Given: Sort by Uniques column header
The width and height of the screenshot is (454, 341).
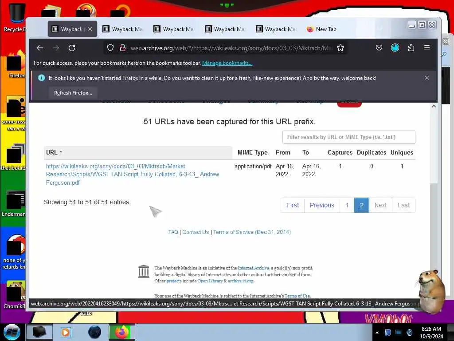Looking at the screenshot, I should point(402,153).
